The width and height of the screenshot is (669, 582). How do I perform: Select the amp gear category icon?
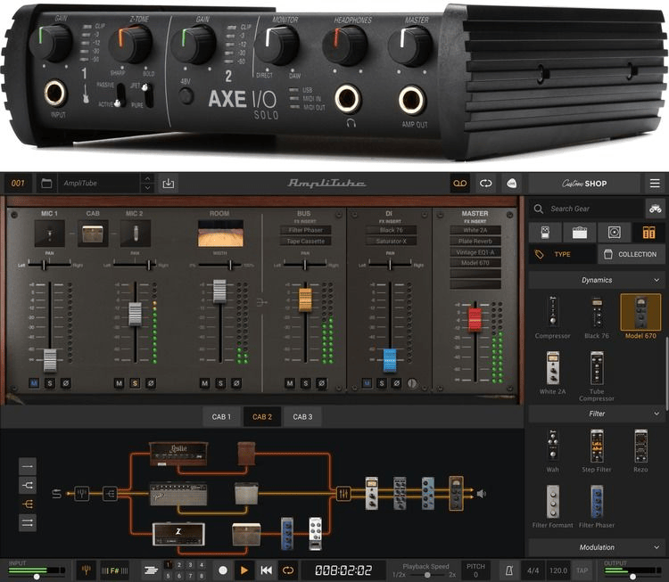580,233
